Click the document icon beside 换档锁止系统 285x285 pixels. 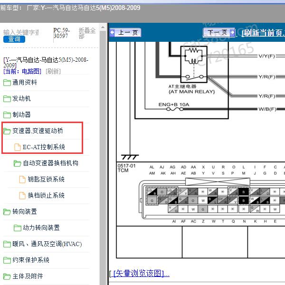[x=22, y=196]
